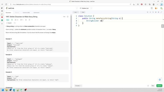Click the Example 3 heading
The image size is (164, 92).
point(9,72)
